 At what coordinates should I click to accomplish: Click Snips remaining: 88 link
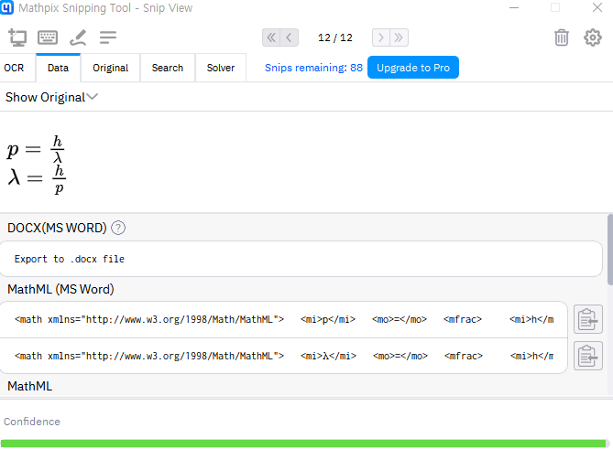[313, 68]
